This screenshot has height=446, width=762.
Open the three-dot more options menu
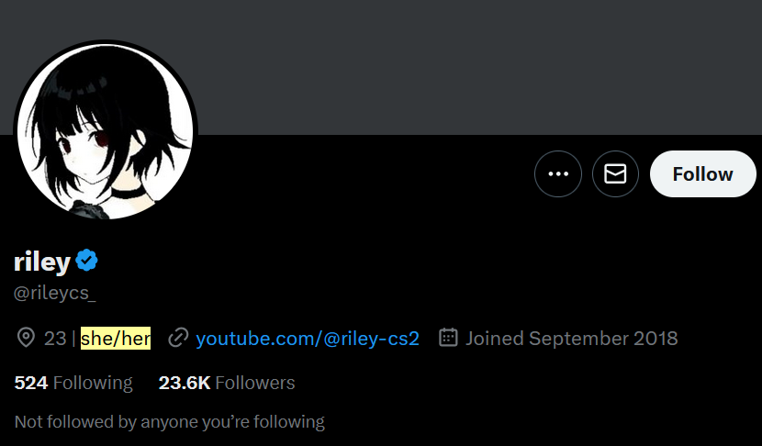click(558, 174)
